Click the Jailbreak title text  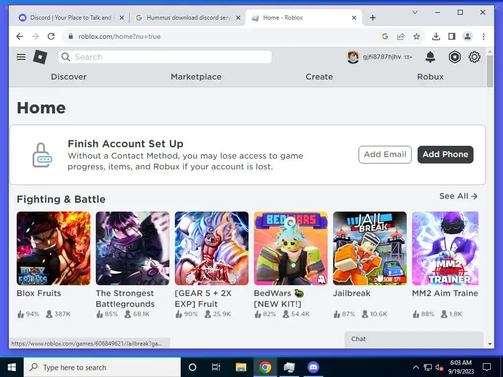coord(352,294)
